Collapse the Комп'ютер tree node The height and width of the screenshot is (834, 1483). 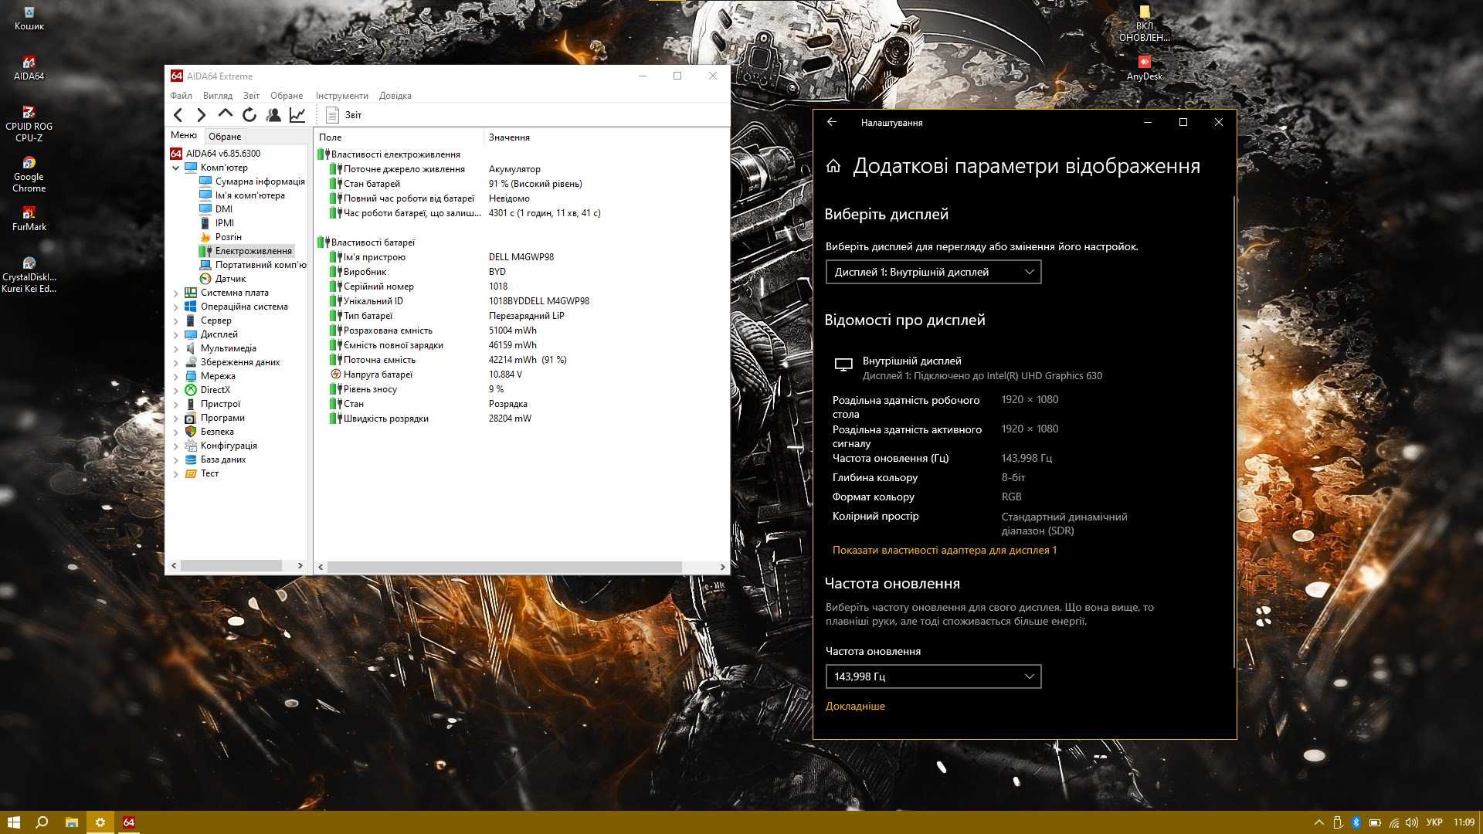[x=176, y=168]
